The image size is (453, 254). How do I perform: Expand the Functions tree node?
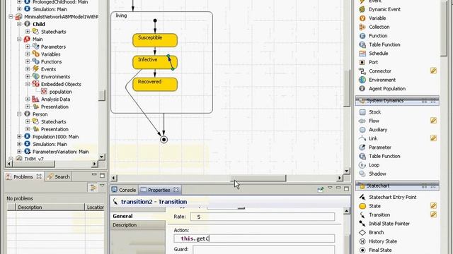(x=28, y=61)
